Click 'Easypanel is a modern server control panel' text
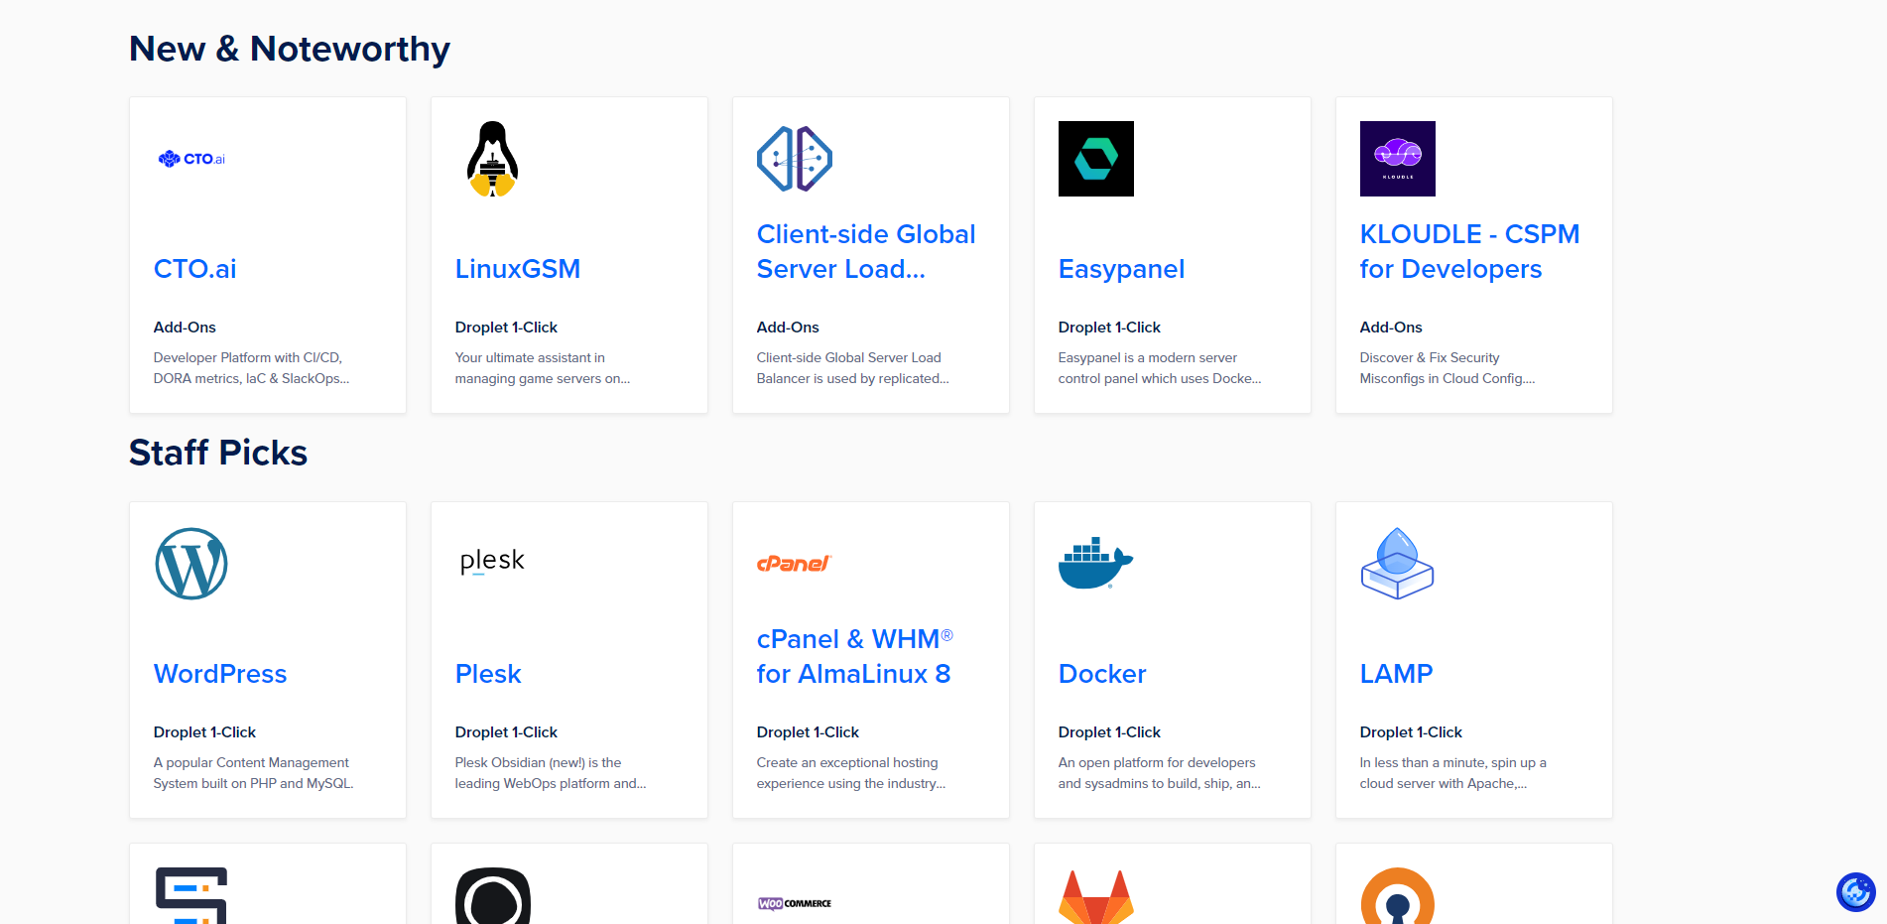The height and width of the screenshot is (924, 1887). (1160, 368)
